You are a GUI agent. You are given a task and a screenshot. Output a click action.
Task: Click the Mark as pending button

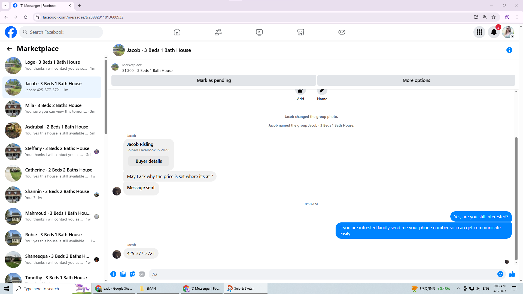click(x=214, y=80)
